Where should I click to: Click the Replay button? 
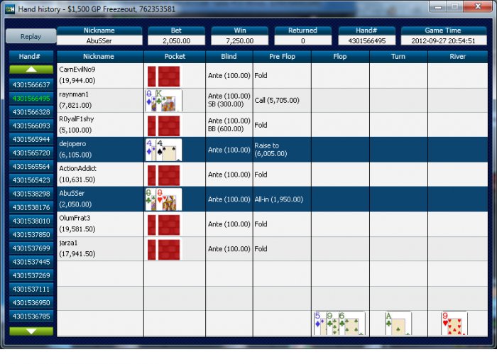tap(31, 36)
